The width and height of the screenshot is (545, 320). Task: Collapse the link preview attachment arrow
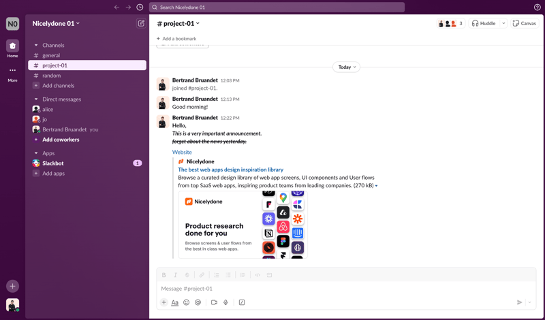coord(377,186)
